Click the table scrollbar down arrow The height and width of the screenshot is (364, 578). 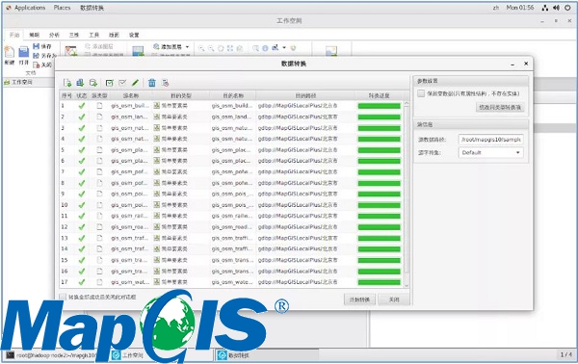tap(407, 286)
